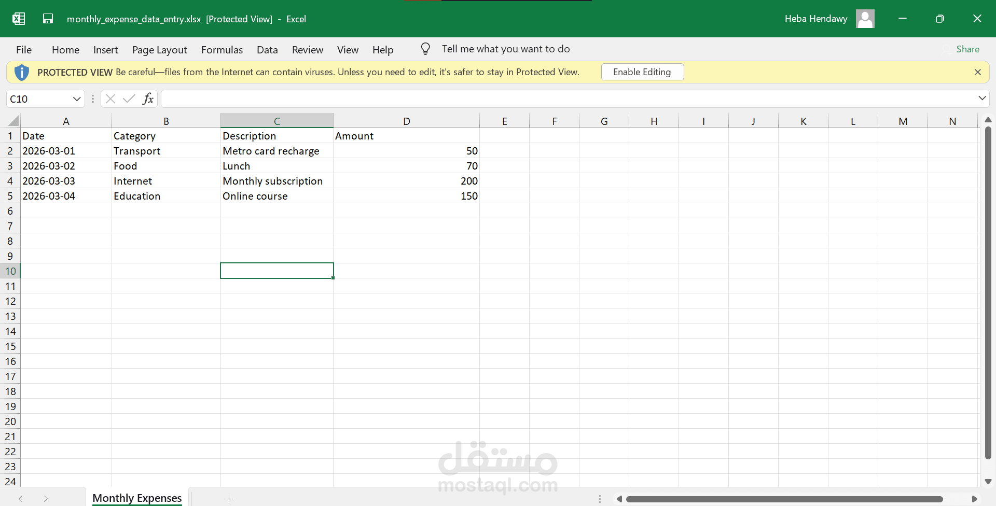Screen dimensions: 996x506
Task: Click the Enter checkmark in formula bar
Action: tap(129, 99)
